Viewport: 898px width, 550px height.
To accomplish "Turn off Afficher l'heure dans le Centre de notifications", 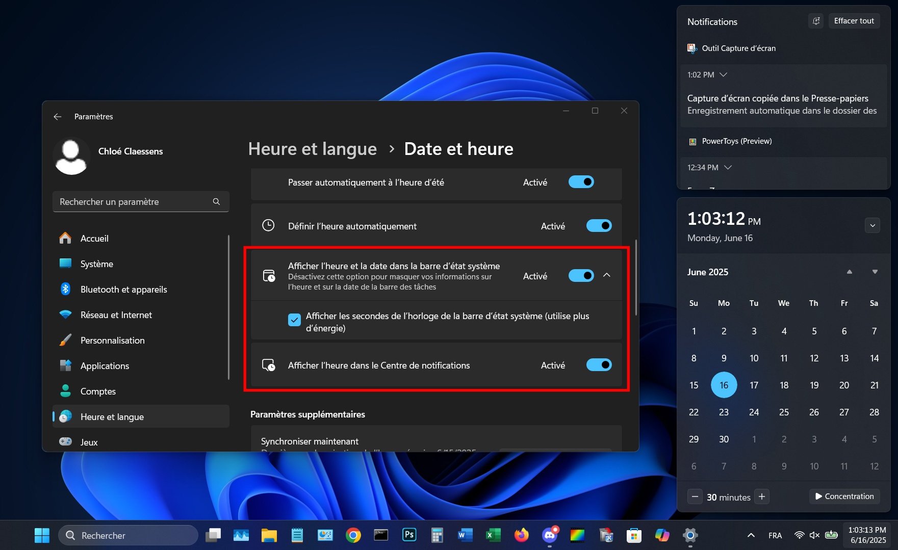I will click(x=598, y=364).
